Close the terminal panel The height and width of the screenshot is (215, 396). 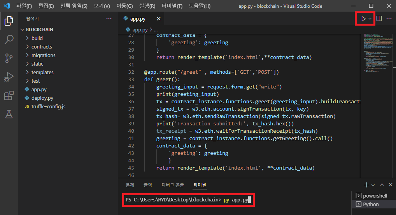391,185
